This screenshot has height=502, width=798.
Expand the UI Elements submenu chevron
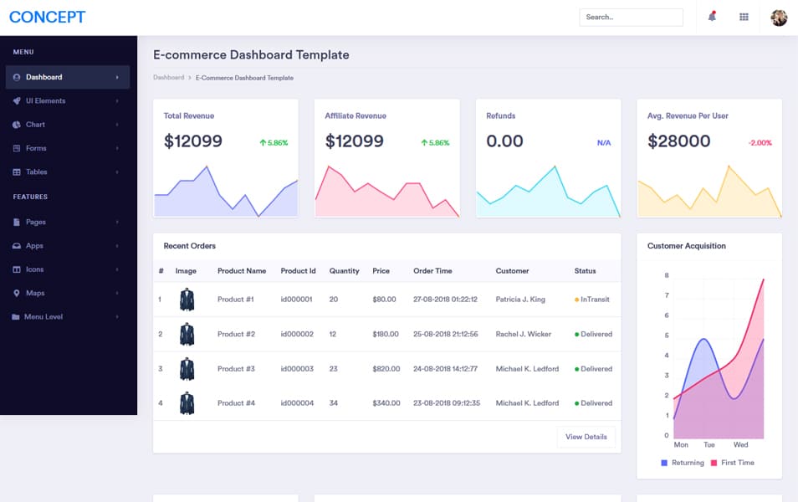(x=115, y=100)
